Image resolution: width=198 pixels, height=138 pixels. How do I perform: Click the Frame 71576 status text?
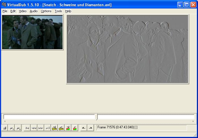[x=117, y=127]
